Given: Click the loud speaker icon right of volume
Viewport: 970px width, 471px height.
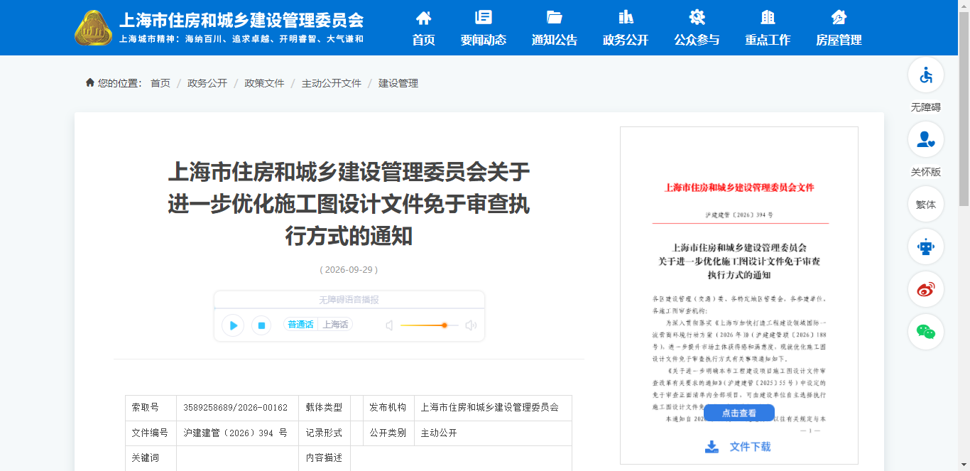Looking at the screenshot, I should (x=470, y=325).
